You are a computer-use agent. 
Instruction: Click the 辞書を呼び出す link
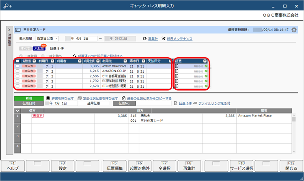63,99
